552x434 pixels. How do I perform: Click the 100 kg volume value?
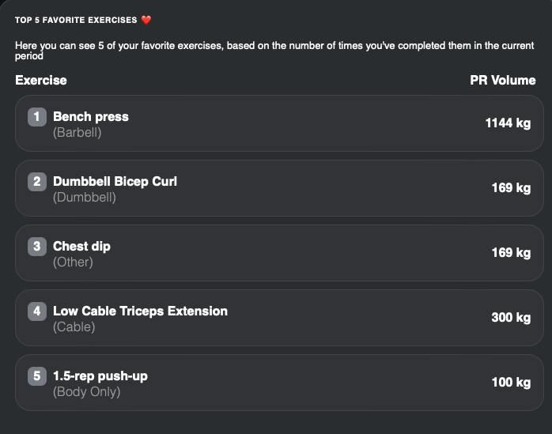(511, 383)
